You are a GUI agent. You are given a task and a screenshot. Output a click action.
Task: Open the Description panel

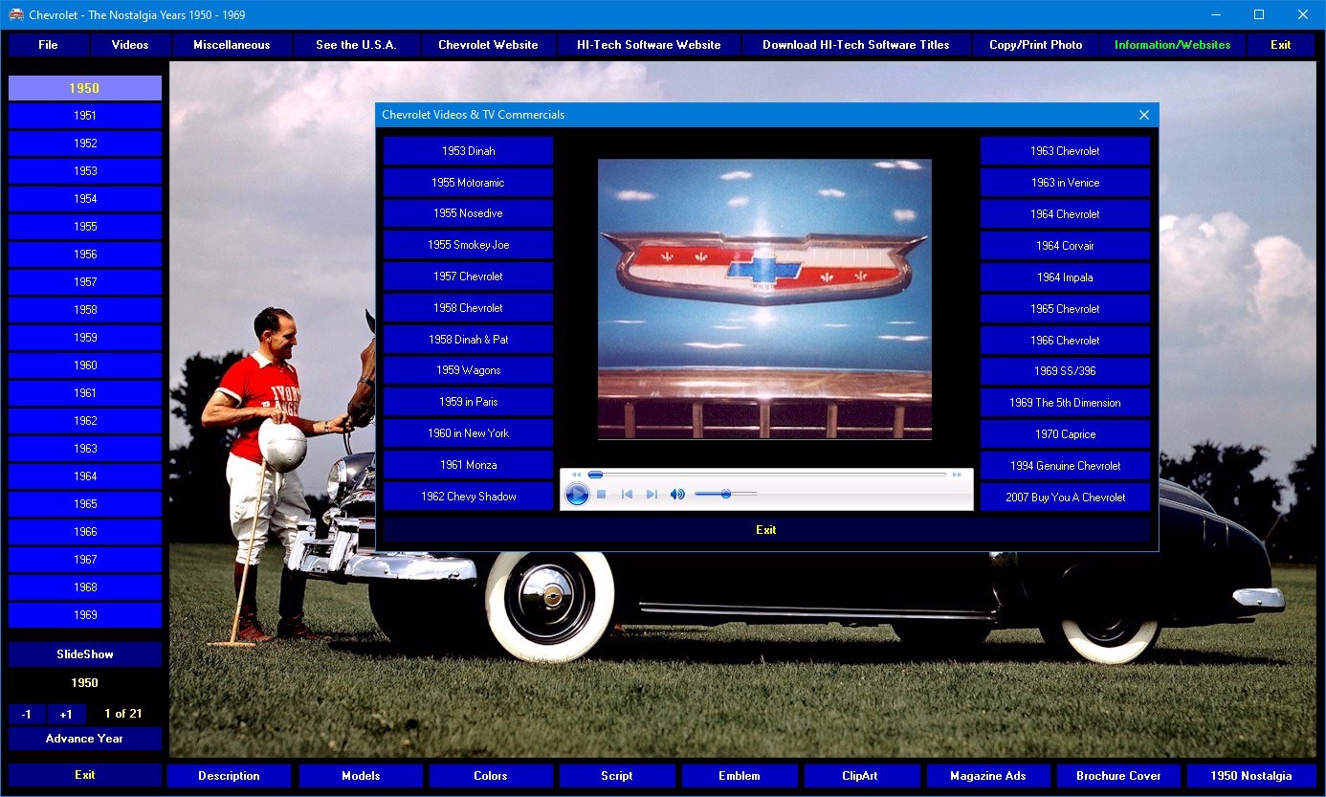[229, 776]
